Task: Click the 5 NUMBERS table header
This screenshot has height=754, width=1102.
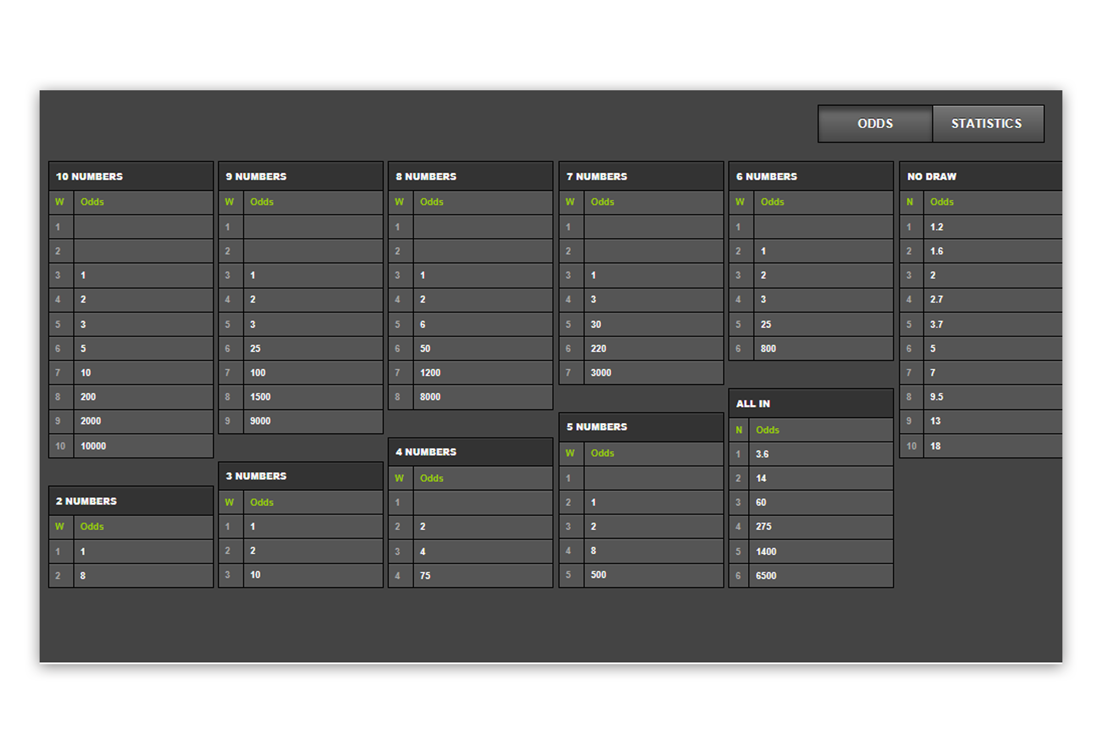Action: click(x=641, y=427)
